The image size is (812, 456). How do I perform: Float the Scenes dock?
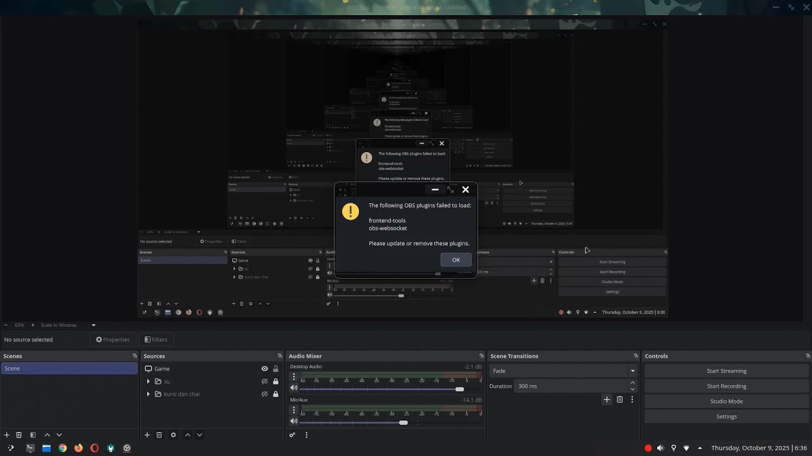134,356
